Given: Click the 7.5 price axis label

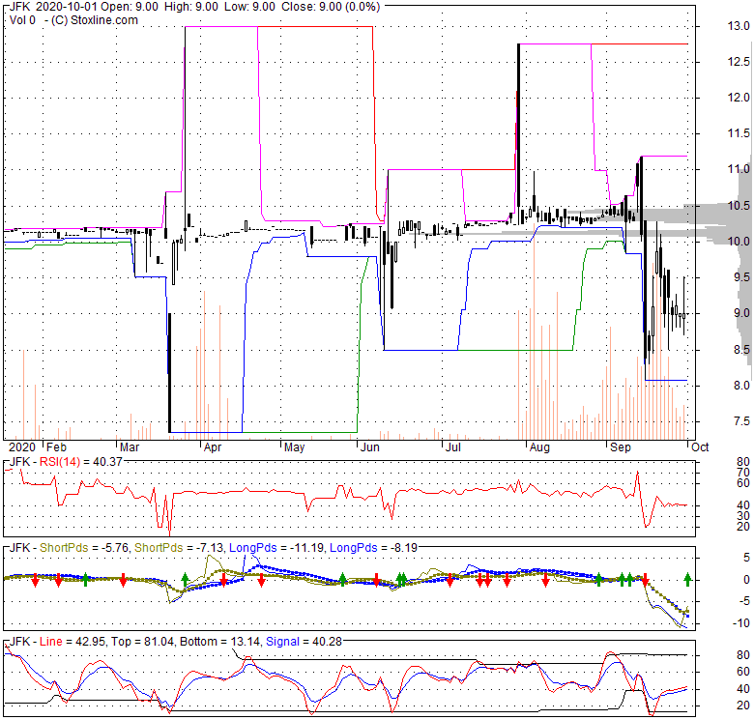Looking at the screenshot, I should pos(741,421).
